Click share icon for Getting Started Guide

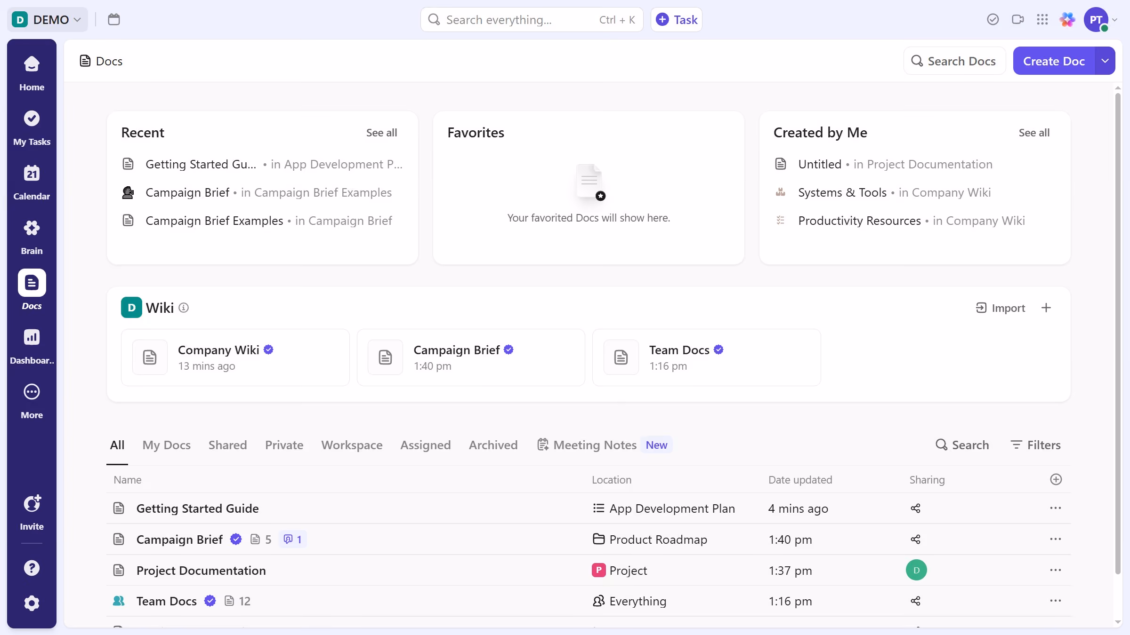916,508
